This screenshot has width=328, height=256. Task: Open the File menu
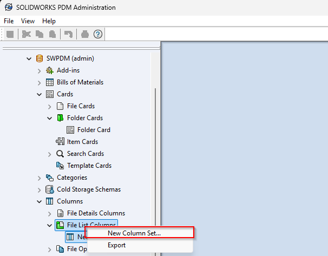tap(9, 21)
